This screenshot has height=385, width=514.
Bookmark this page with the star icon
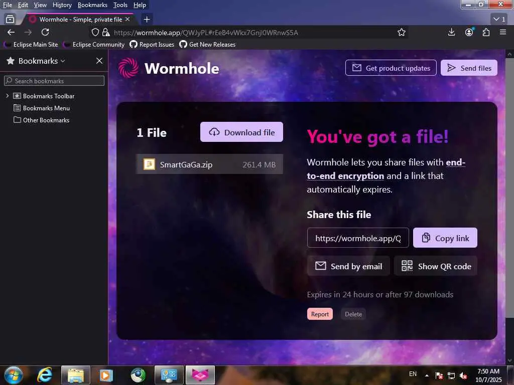point(401,32)
